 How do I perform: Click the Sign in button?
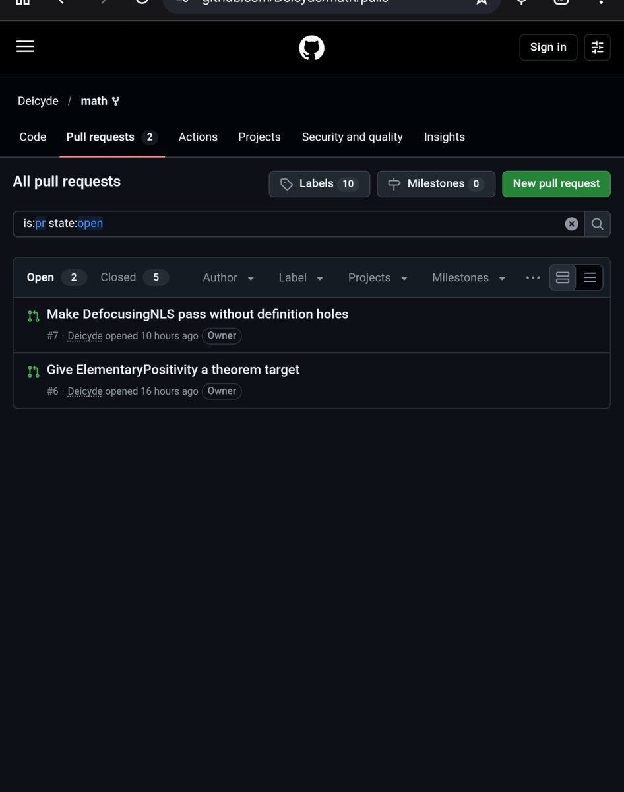548,48
